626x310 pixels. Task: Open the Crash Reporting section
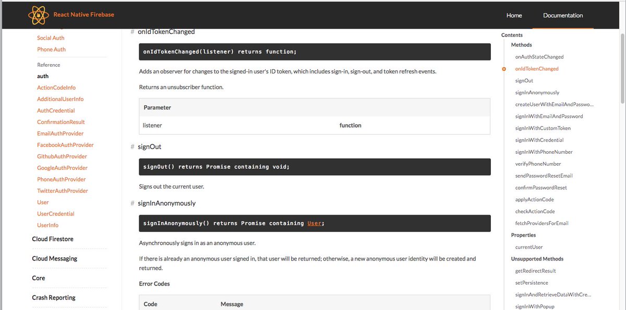pyautogui.click(x=53, y=297)
